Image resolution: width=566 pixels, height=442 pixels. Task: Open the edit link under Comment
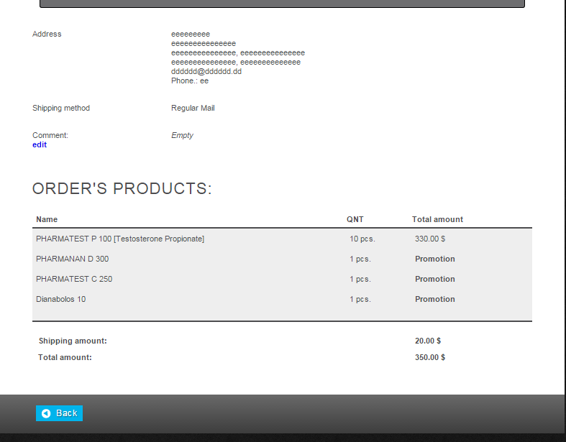pyautogui.click(x=40, y=144)
